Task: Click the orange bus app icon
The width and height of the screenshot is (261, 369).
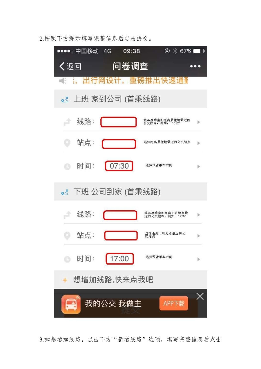Action: (x=71, y=304)
